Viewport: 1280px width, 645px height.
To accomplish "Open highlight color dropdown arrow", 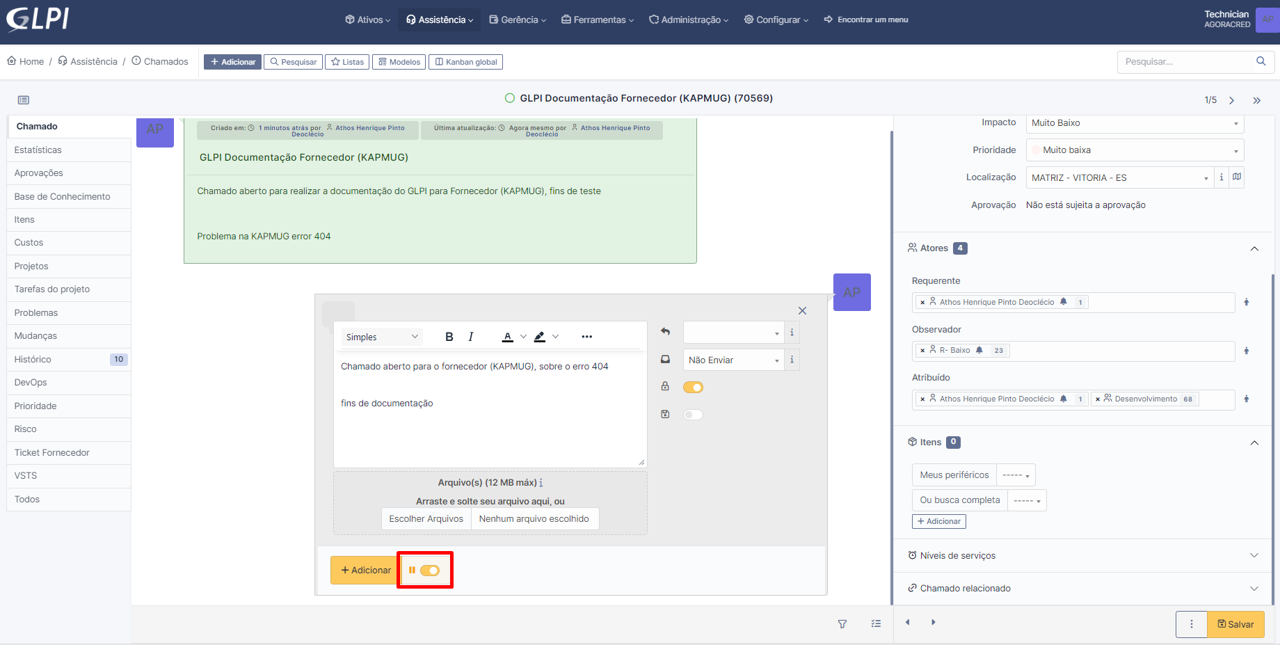I will (555, 337).
